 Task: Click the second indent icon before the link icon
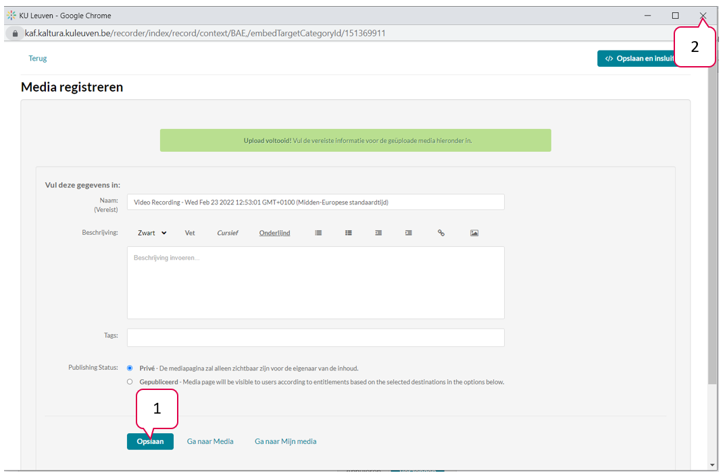[x=408, y=233]
